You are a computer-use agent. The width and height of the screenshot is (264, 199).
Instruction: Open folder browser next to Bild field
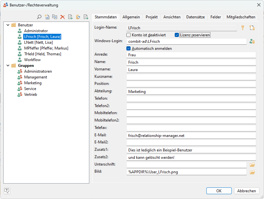tap(252, 172)
